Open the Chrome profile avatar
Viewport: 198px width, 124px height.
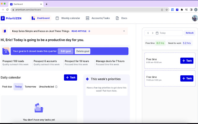(196, 10)
